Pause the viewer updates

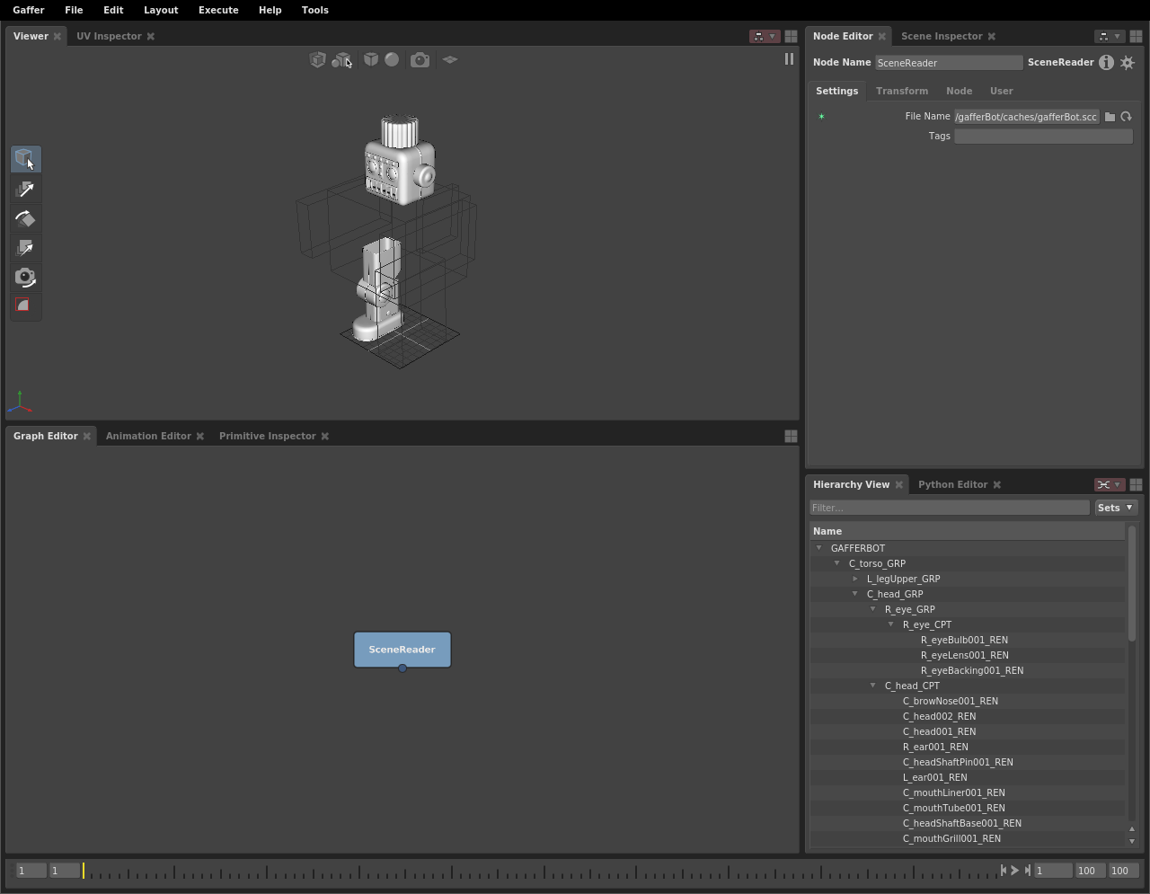click(789, 59)
